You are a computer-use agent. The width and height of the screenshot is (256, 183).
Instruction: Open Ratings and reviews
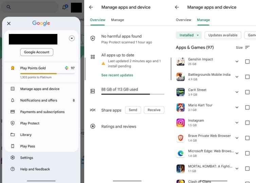pos(119,127)
